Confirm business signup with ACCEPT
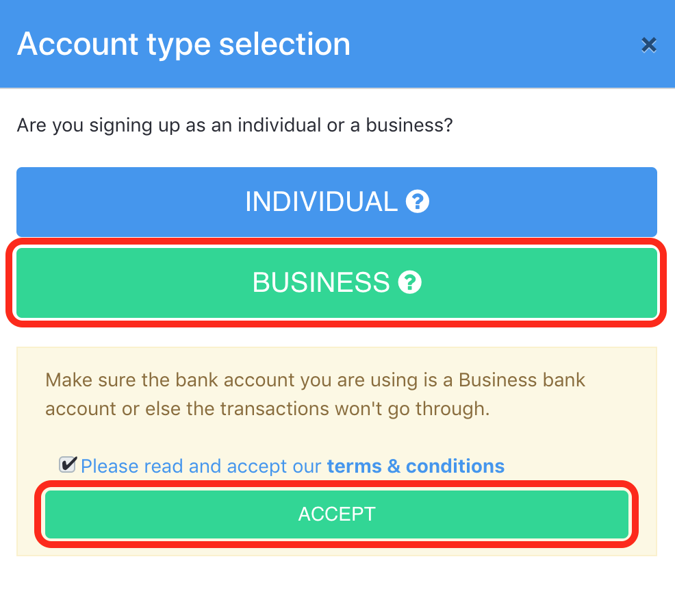The image size is (675, 596). [x=337, y=514]
